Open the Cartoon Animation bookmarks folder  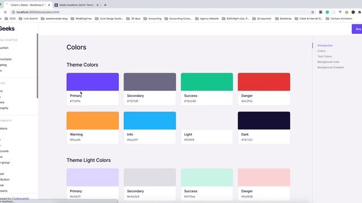(x=339, y=19)
